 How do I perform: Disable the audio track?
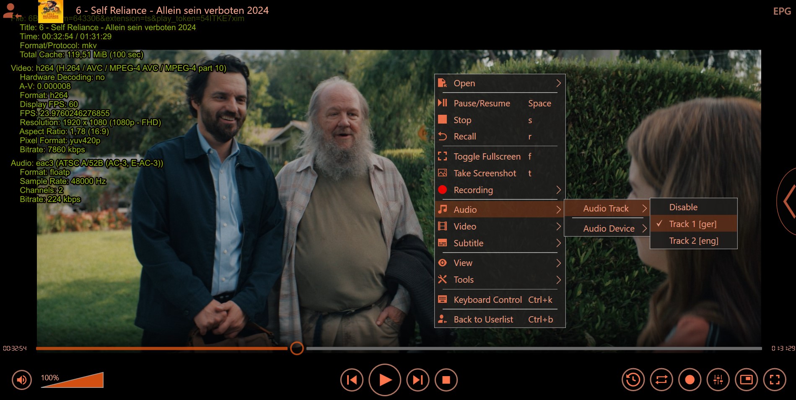[x=693, y=207]
